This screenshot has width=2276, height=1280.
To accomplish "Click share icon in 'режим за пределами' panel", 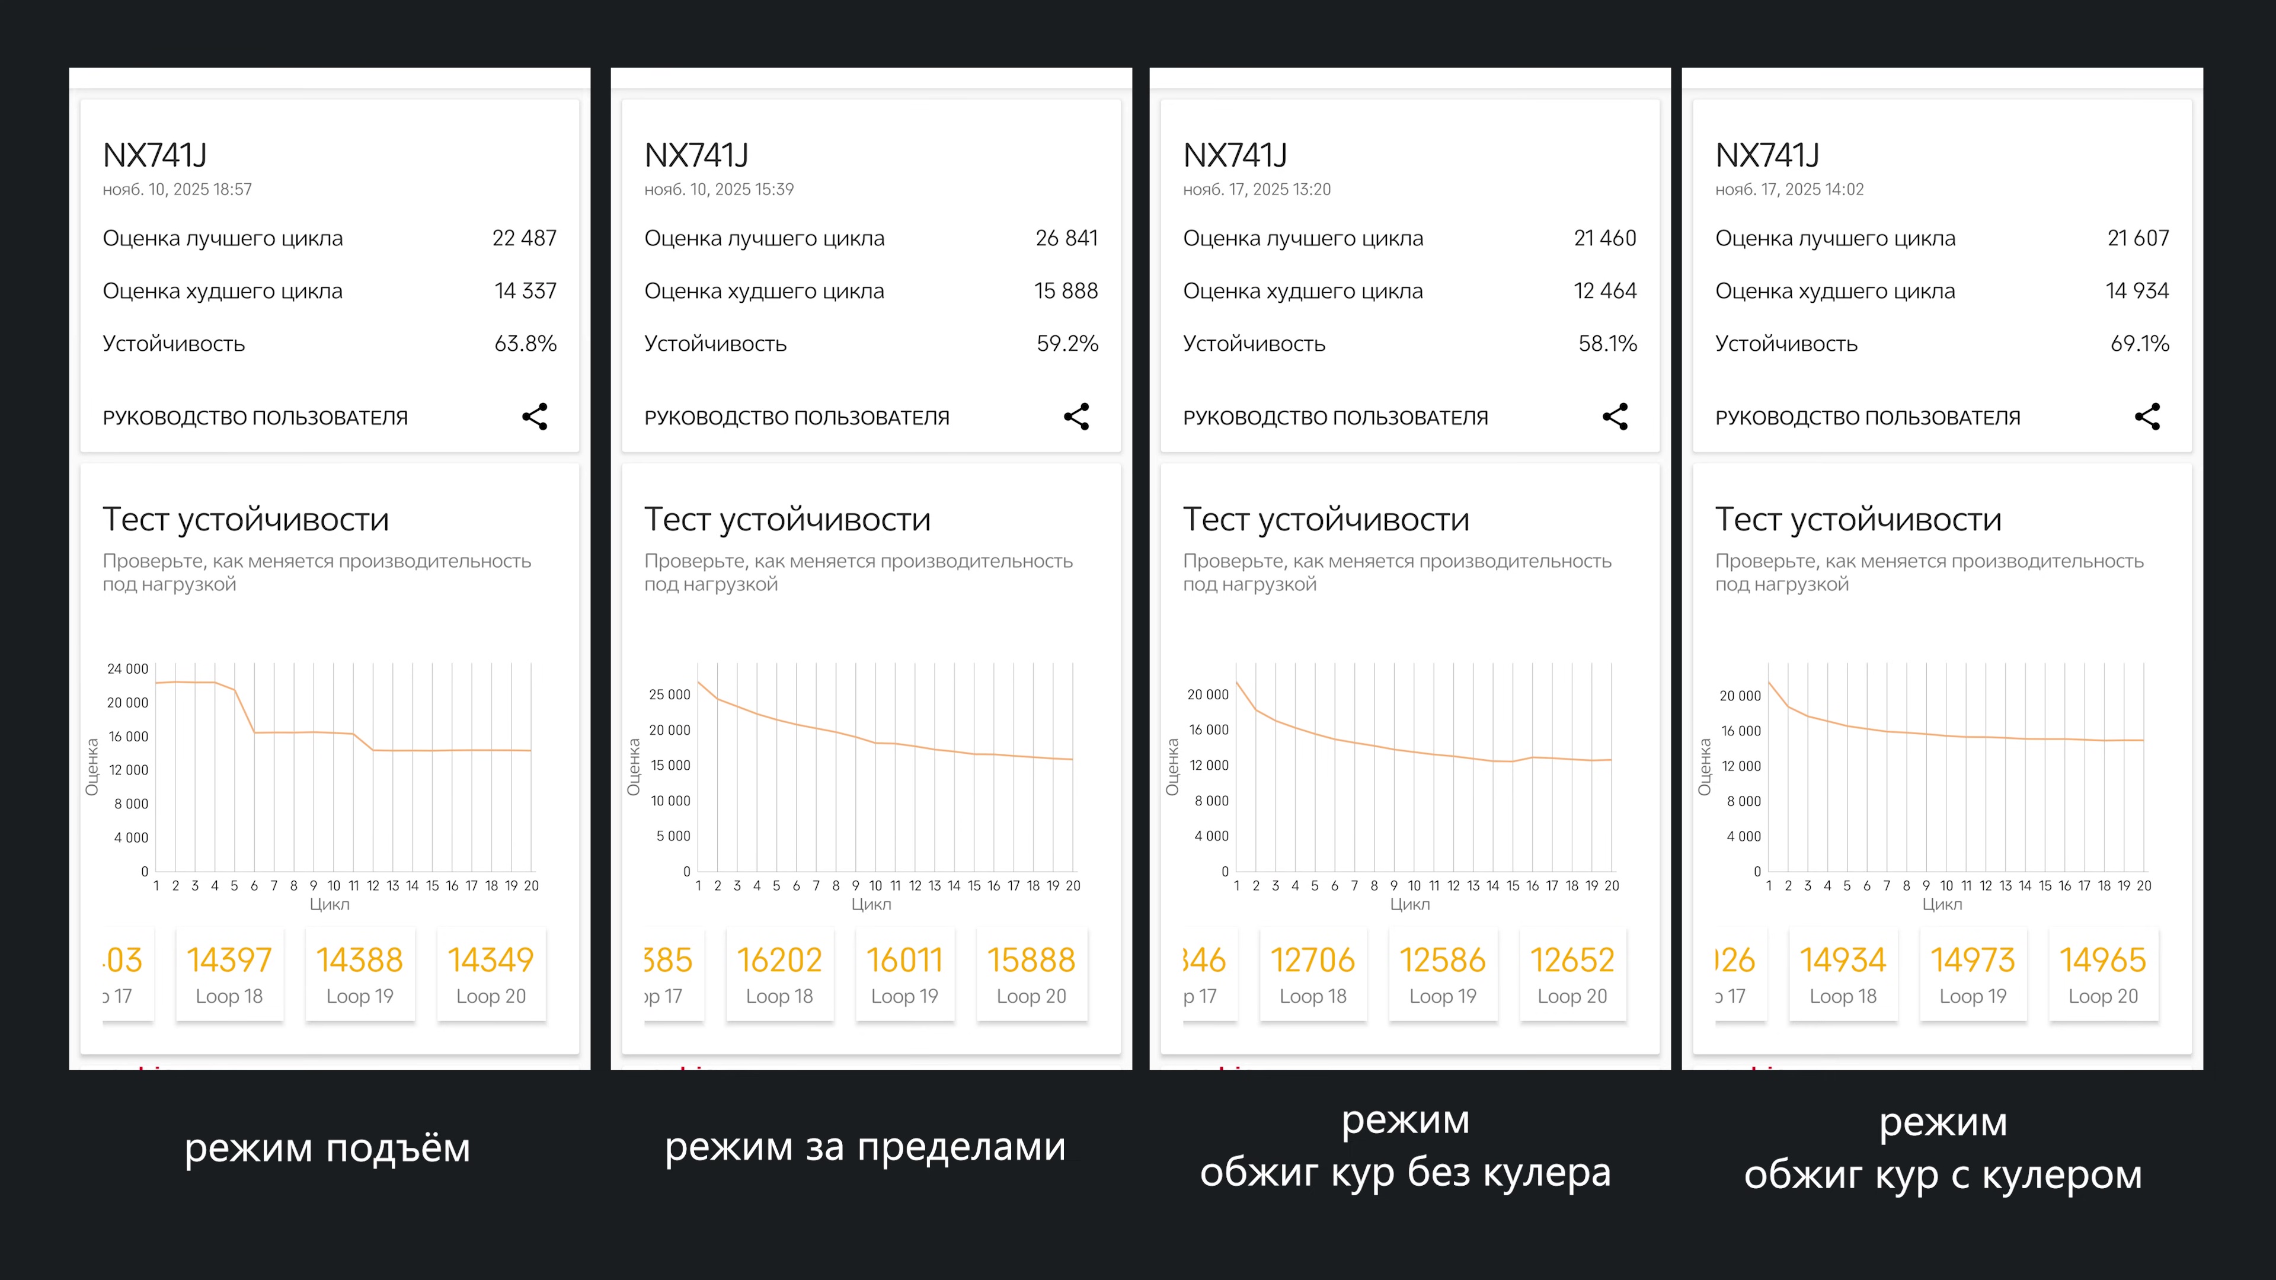I will coord(1076,417).
